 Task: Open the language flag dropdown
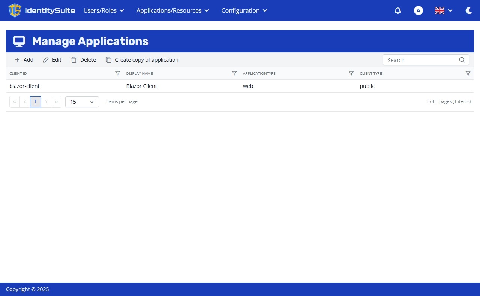(x=443, y=10)
